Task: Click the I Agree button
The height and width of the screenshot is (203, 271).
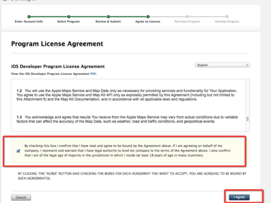Action: point(239,197)
